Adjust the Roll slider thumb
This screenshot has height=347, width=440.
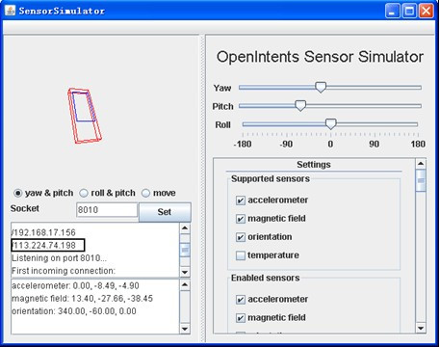tap(330, 123)
